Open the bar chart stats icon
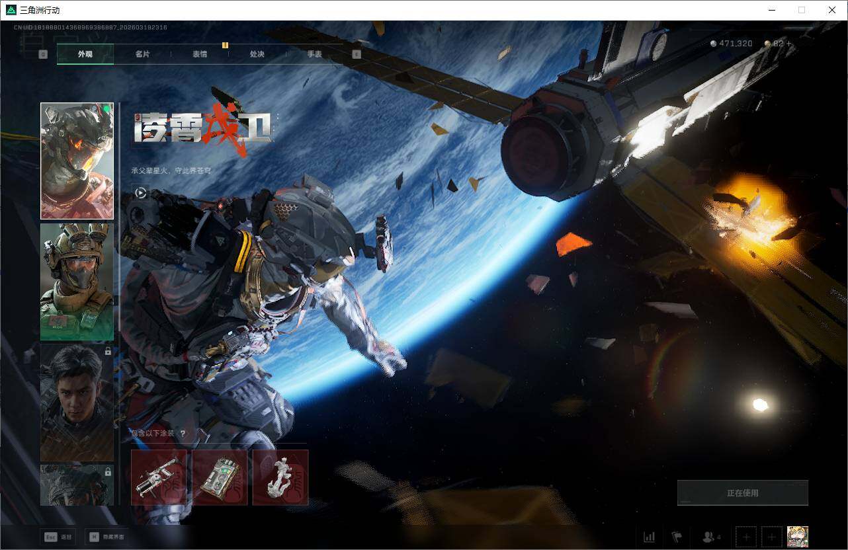 pos(649,537)
